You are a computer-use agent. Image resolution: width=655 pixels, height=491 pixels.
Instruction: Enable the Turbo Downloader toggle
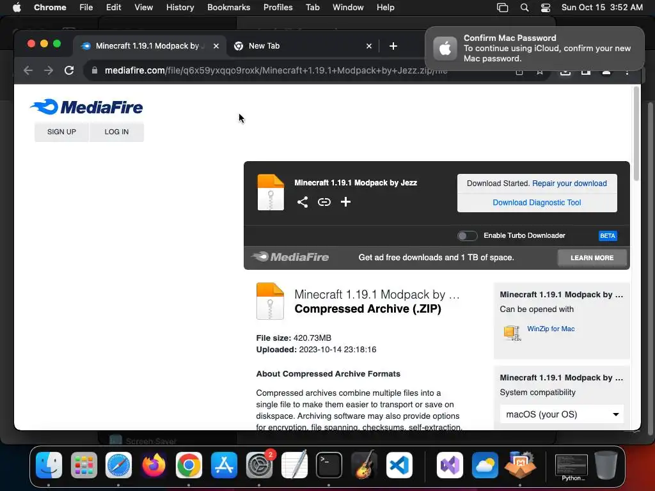(x=467, y=236)
